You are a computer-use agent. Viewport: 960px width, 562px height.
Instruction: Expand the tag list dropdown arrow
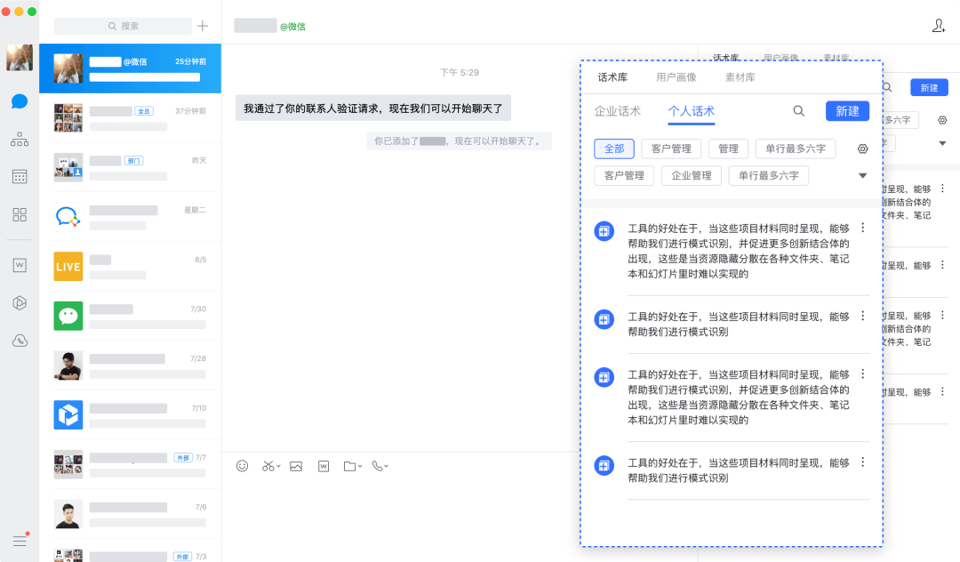pyautogui.click(x=862, y=175)
